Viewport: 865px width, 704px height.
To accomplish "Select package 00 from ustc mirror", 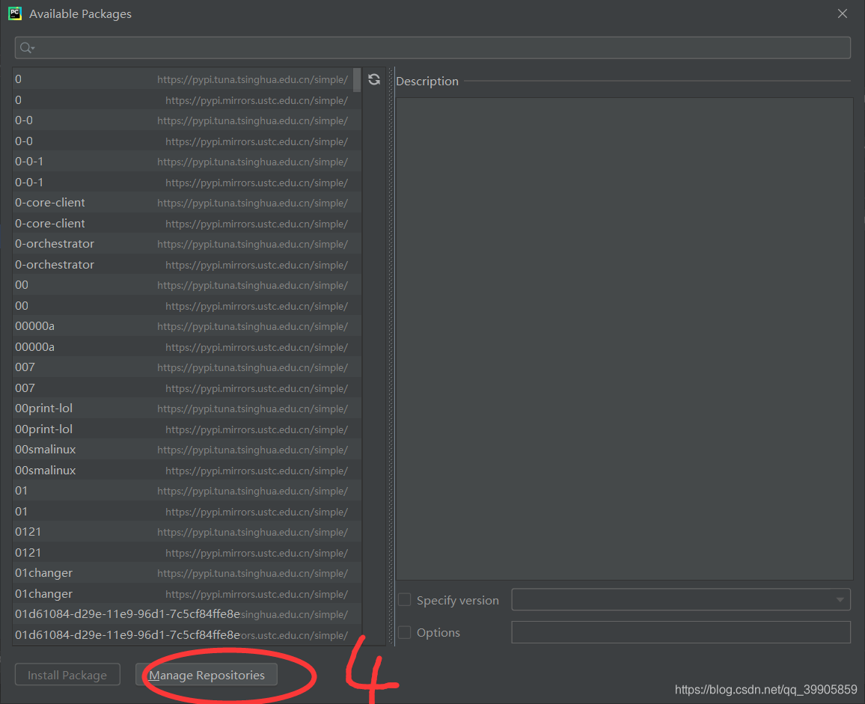I will click(x=187, y=306).
